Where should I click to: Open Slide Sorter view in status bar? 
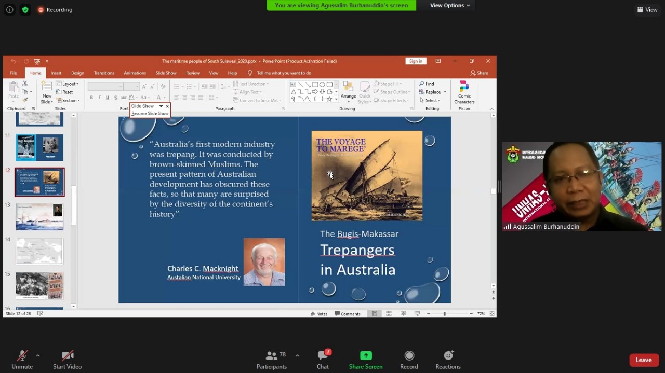coord(389,314)
